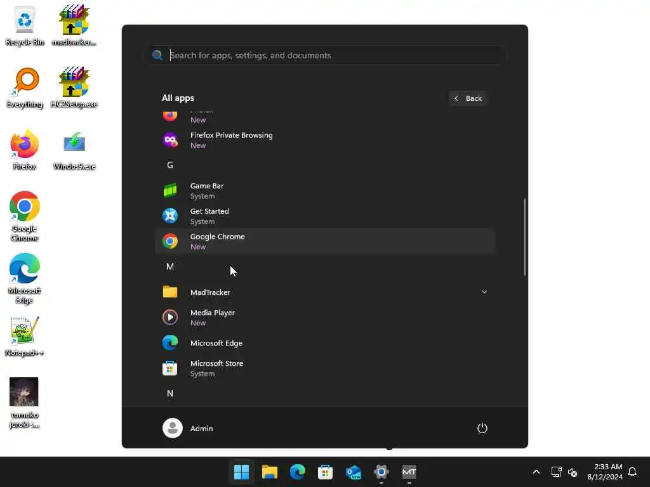Click the G letter header in All apps
This screenshot has height=487, width=650.
[170, 166]
